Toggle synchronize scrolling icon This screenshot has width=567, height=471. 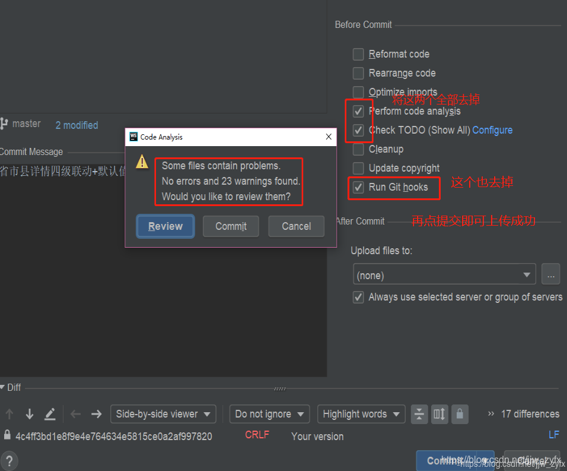coord(439,414)
